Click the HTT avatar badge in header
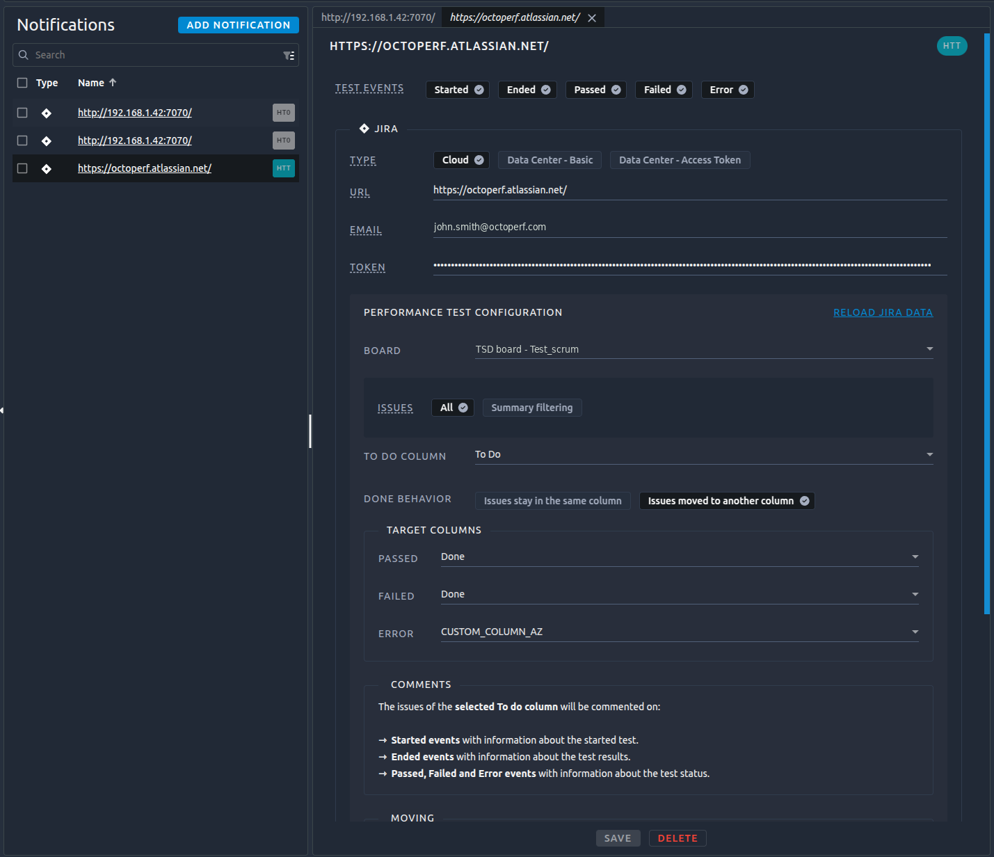The width and height of the screenshot is (994, 857). (952, 46)
